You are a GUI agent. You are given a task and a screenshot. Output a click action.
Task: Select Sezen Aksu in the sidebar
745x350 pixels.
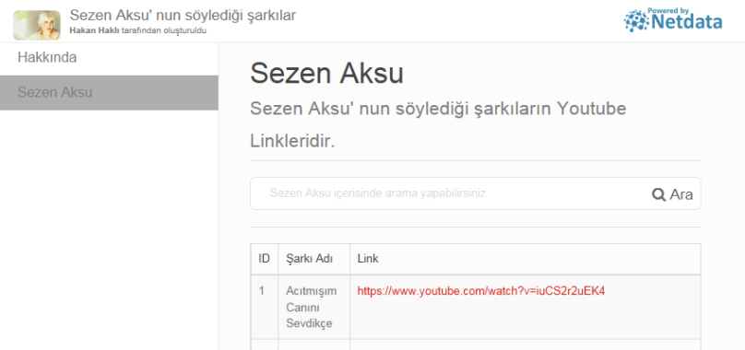click(x=109, y=93)
